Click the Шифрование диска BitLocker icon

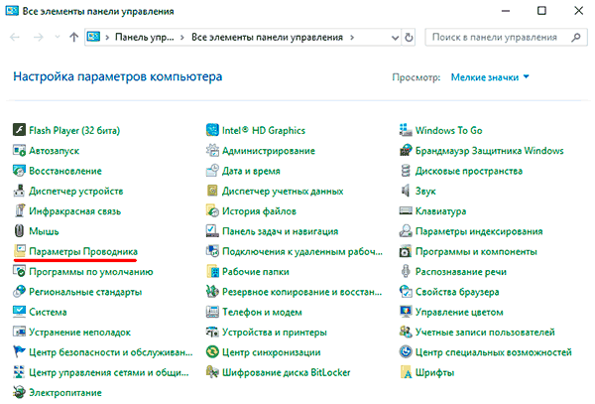click(212, 371)
